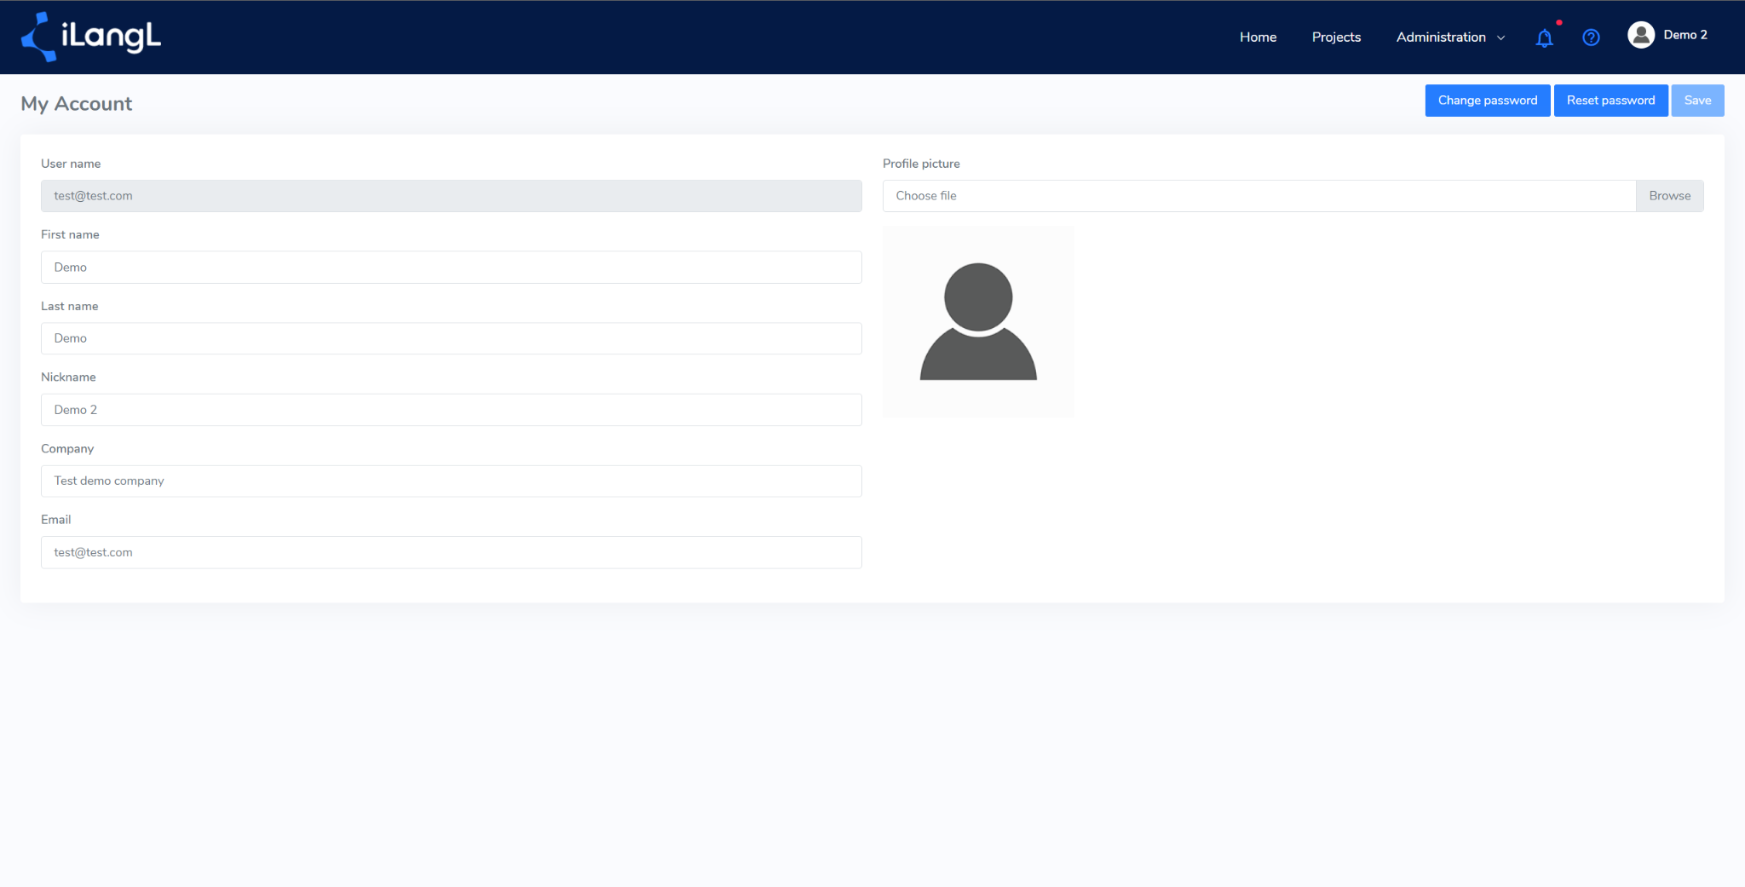Image resolution: width=1745 pixels, height=887 pixels.
Task: Click the profile picture placeholder image
Action: point(978,321)
